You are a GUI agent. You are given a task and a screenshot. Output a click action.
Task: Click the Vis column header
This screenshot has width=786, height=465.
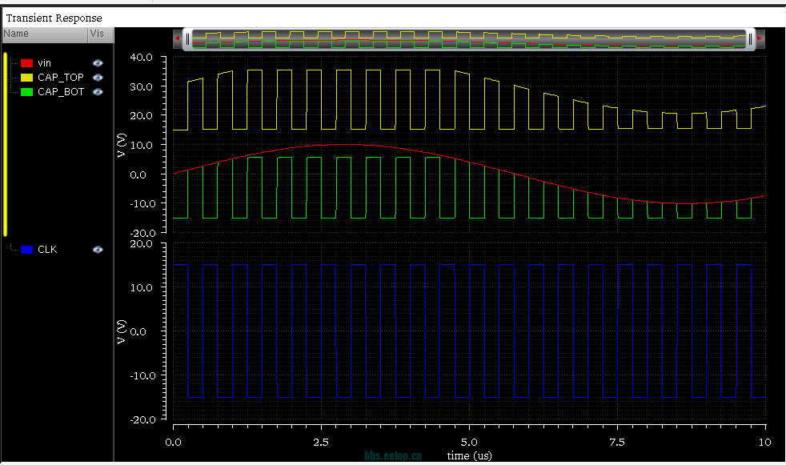(98, 34)
